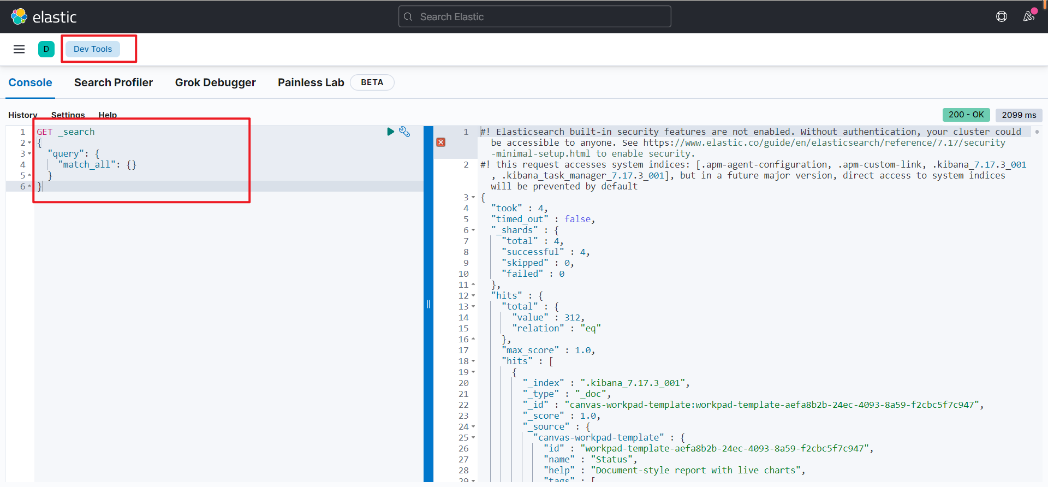The width and height of the screenshot is (1048, 487).
Task: Click the "relation" : "eq" line
Action: pyautogui.click(x=556, y=328)
